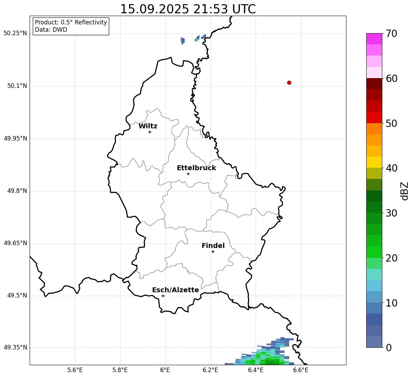Click the Esch/Alzette city label
The height and width of the screenshot is (377, 413).
pos(175,290)
